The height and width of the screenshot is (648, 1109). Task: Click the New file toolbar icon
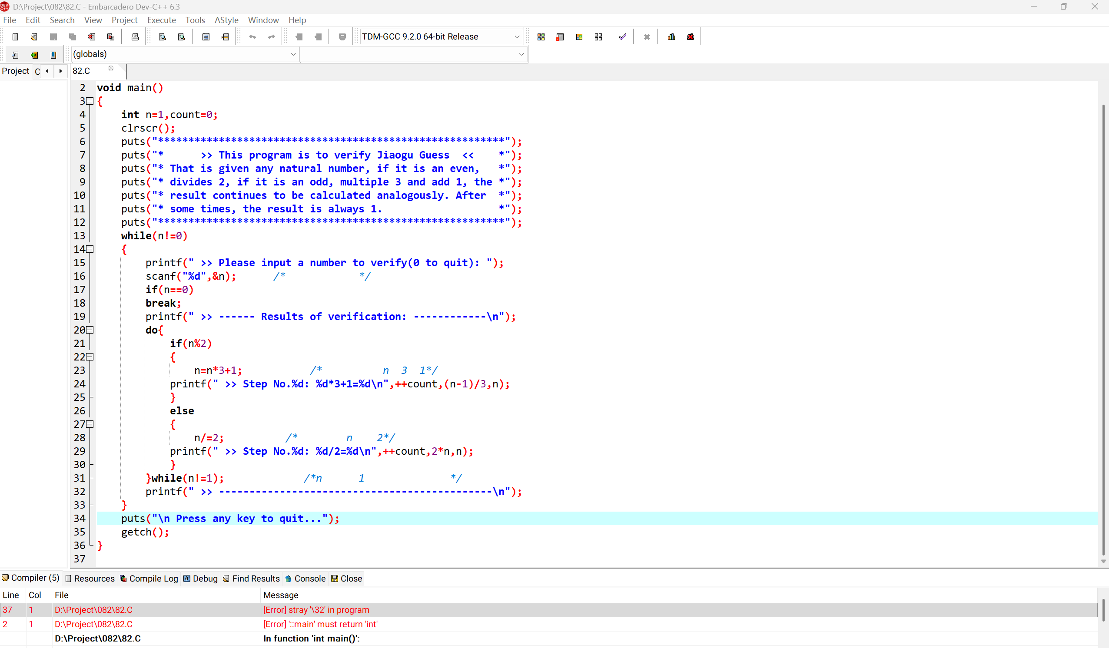15,37
